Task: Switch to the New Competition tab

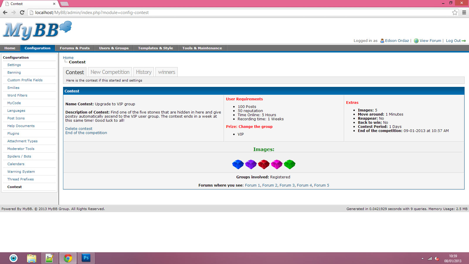Action: click(110, 72)
